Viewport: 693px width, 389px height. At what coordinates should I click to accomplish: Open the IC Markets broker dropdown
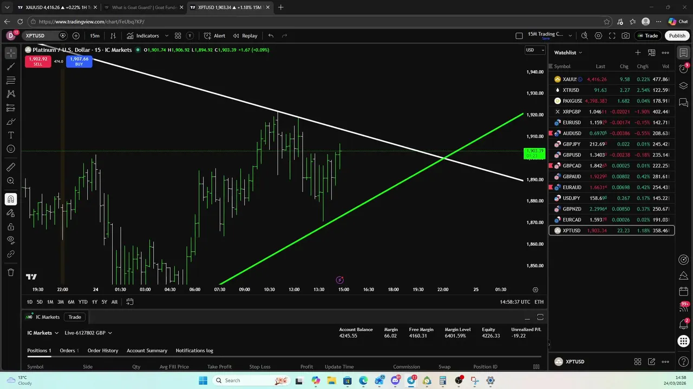tap(43, 333)
